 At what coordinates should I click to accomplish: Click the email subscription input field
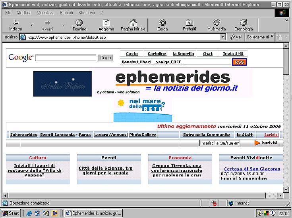(220, 143)
